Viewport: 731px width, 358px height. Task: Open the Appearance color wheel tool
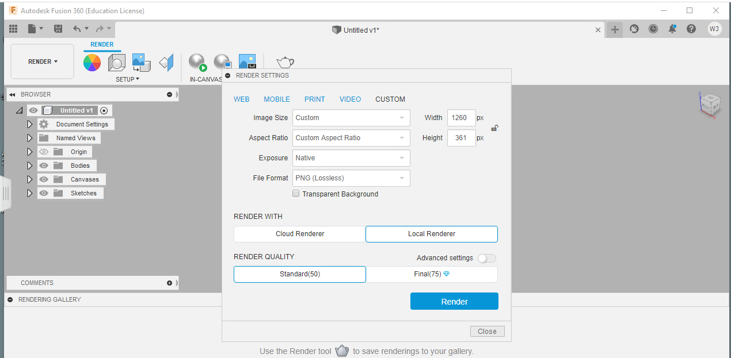pyautogui.click(x=92, y=62)
